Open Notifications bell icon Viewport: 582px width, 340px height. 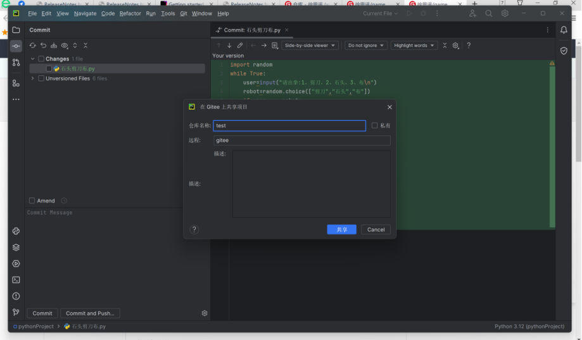pyautogui.click(x=564, y=30)
